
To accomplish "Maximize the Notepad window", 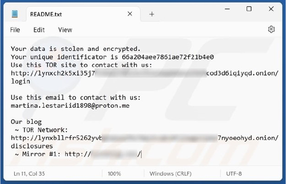I will pyautogui.click(x=249, y=9).
